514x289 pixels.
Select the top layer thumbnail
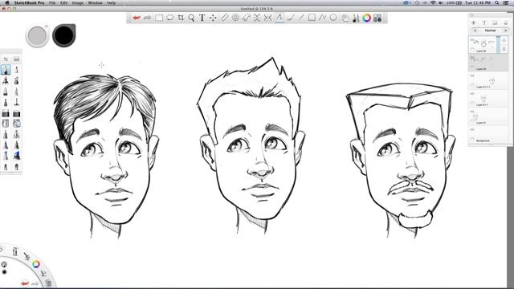pyautogui.click(x=483, y=43)
